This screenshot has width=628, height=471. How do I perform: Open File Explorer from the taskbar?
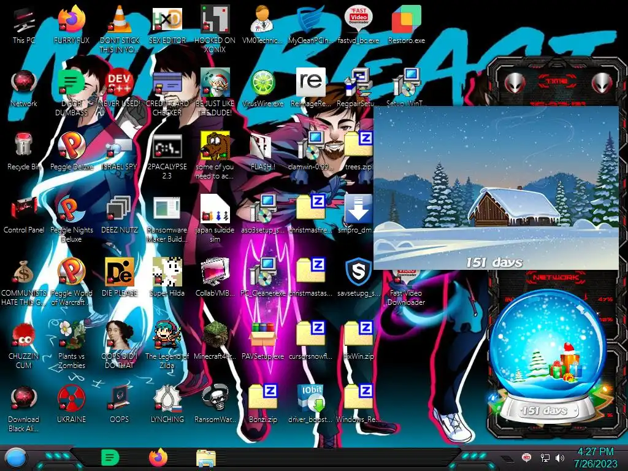point(206,459)
